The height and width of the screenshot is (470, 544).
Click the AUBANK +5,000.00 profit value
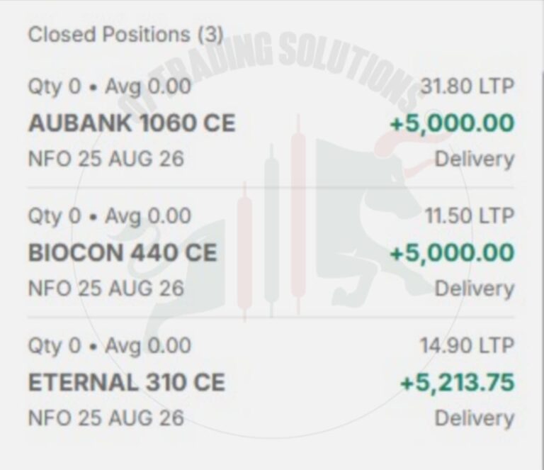coord(452,123)
